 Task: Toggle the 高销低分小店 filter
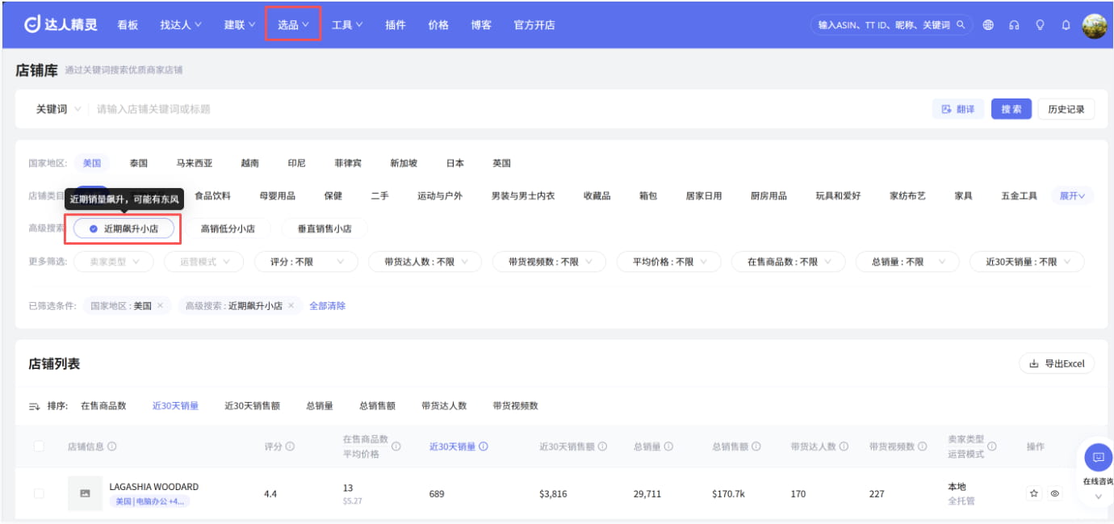pos(228,228)
